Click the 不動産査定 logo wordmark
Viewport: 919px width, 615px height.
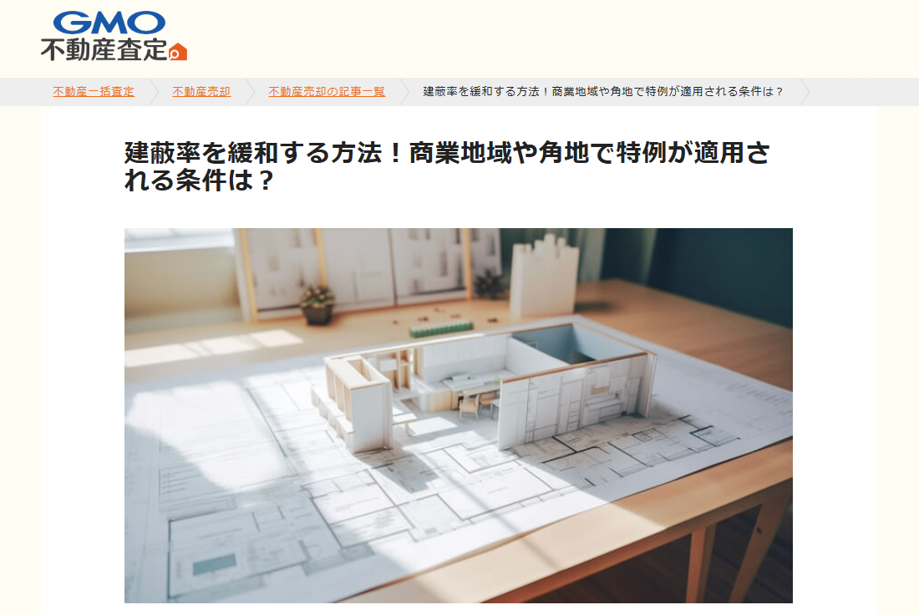point(104,50)
